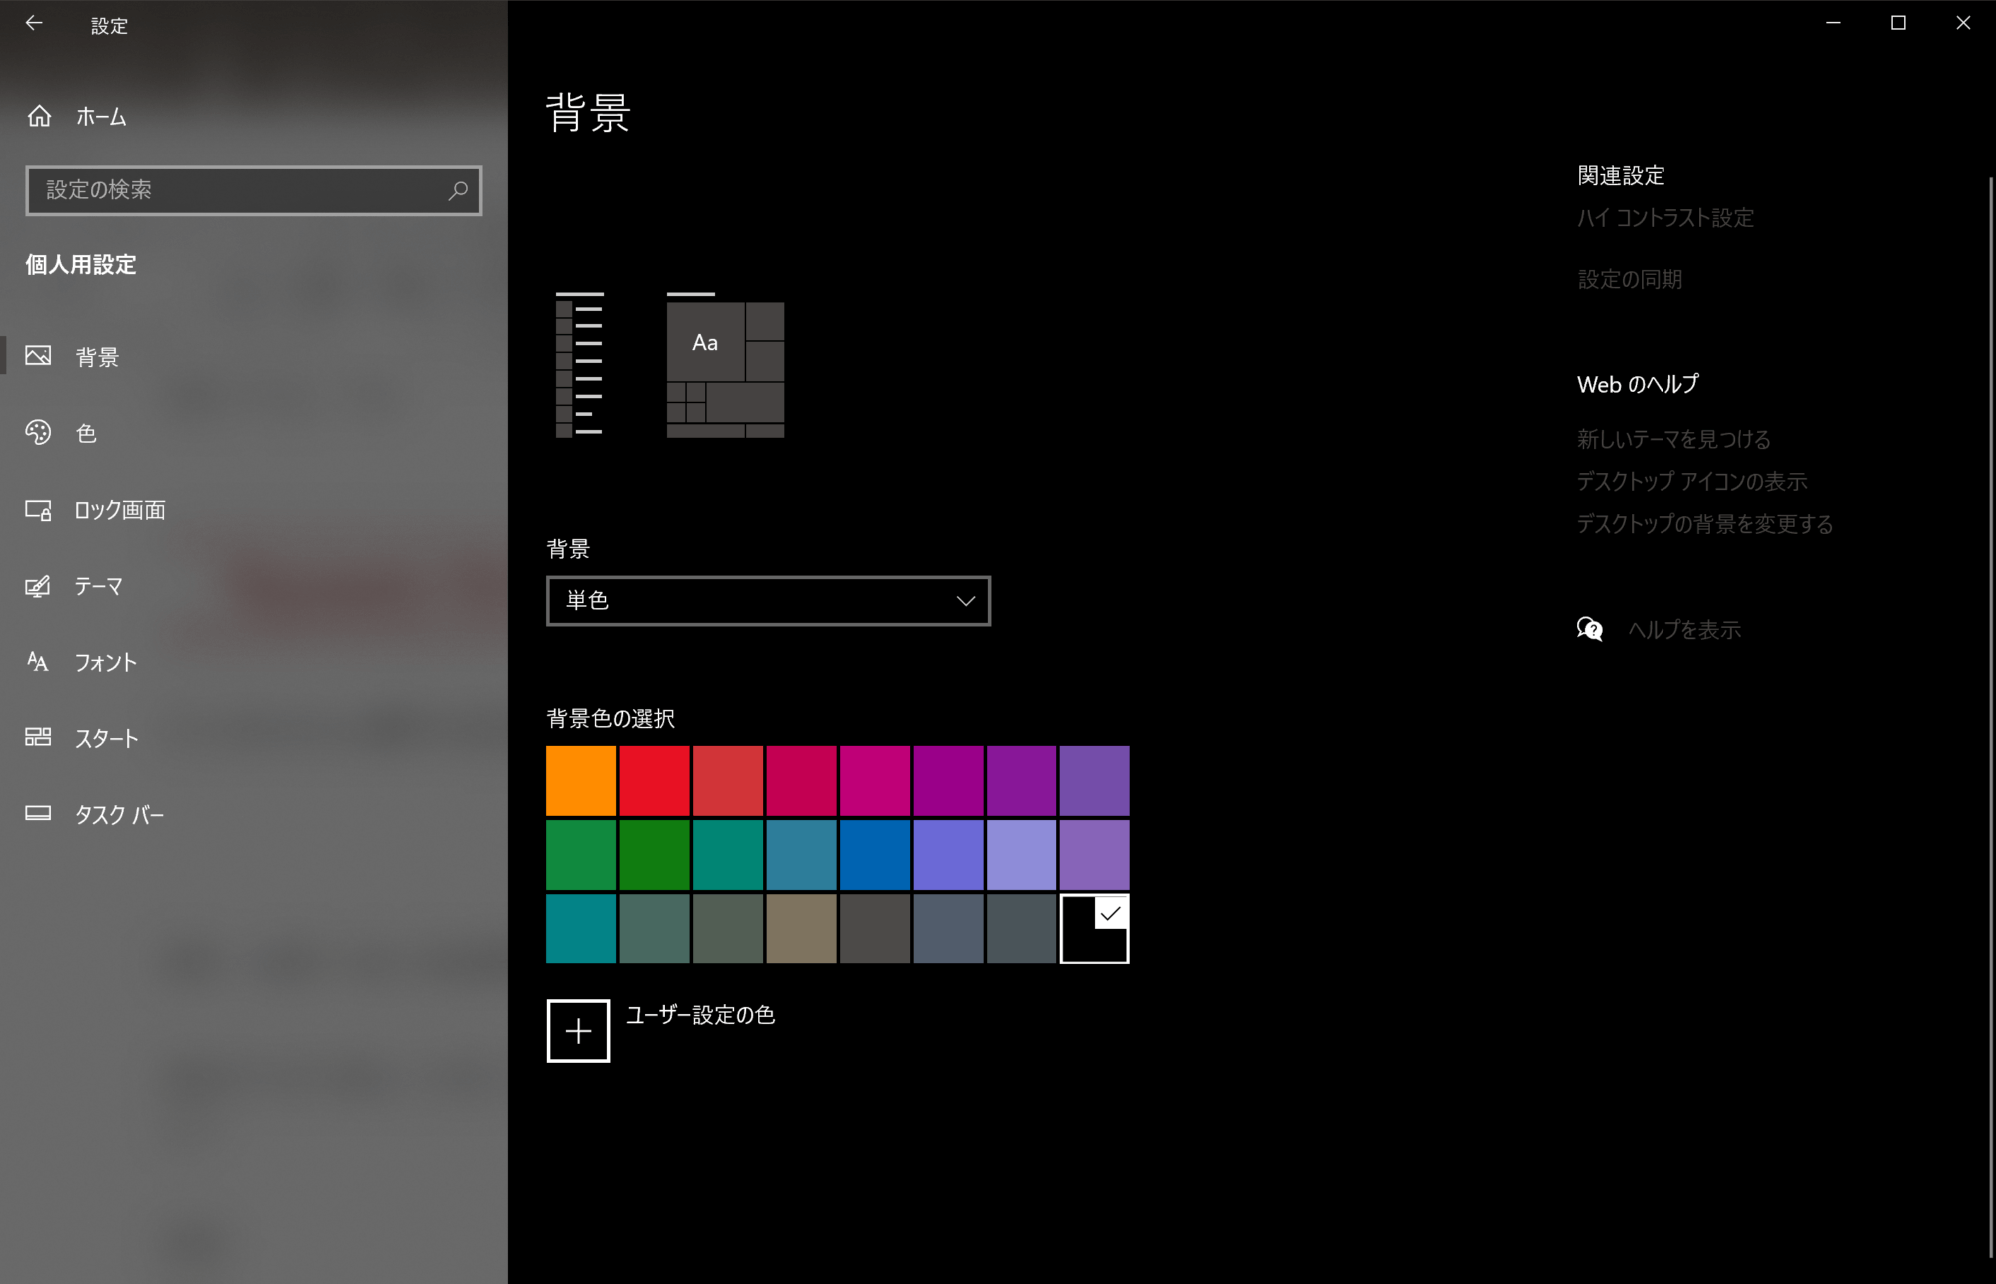Focus the 設定の検索 search field
Screen dimensions: 1996x1284
click(x=254, y=190)
